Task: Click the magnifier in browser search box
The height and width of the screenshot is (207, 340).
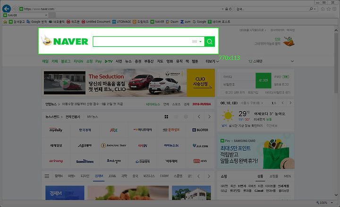Action: (x=311, y=9)
